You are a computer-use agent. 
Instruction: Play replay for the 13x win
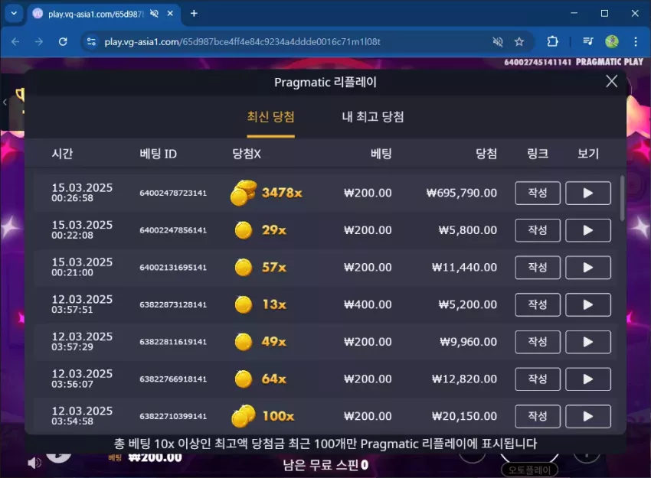pyautogui.click(x=588, y=304)
